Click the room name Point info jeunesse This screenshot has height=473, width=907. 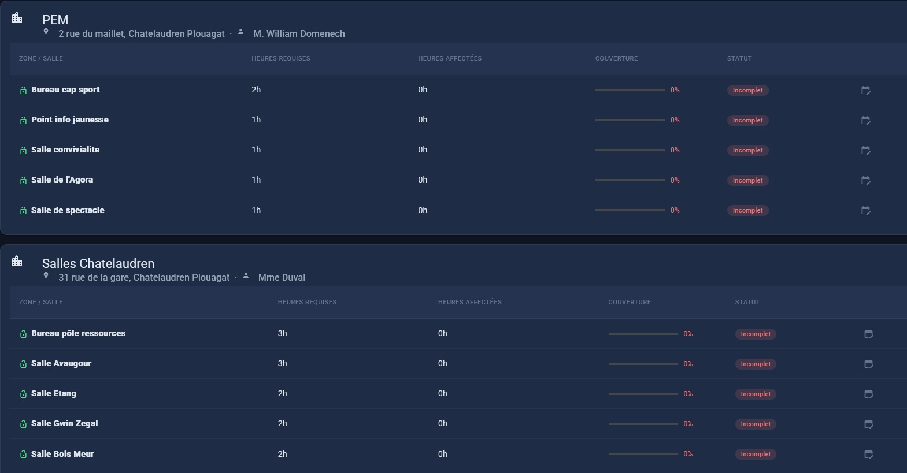click(70, 120)
